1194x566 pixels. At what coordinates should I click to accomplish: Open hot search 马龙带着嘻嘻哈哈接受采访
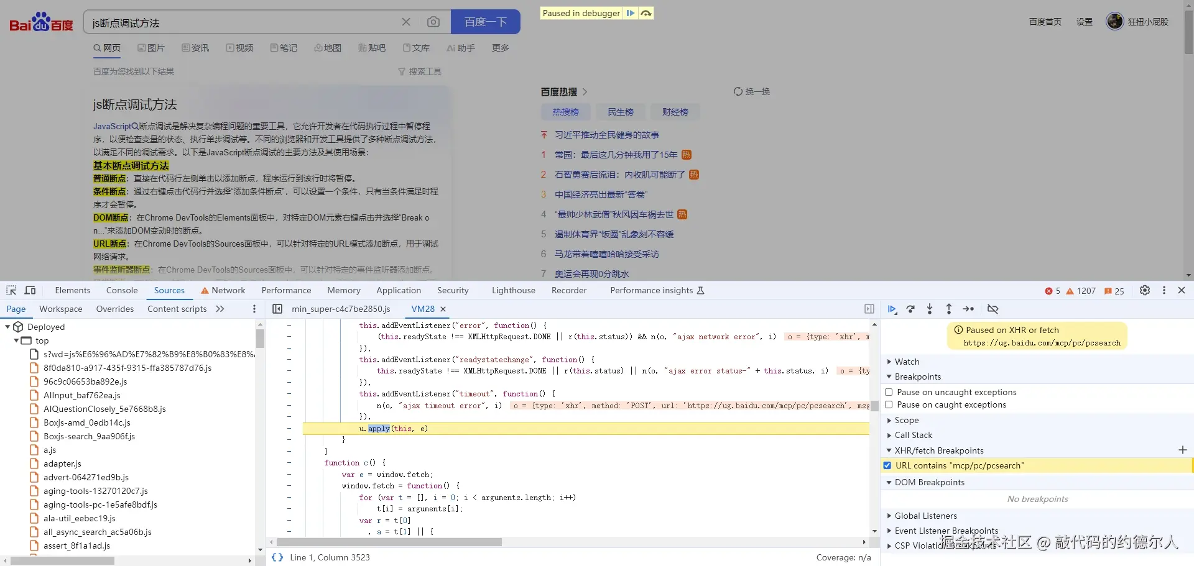(x=607, y=254)
